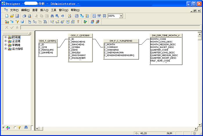203x136 pixels.
Task: Select the Classes/Conditions filter radio button
Action: pos(15,128)
